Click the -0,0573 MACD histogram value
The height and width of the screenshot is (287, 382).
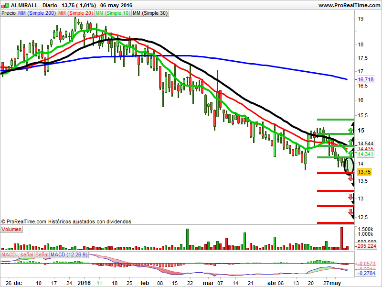click(x=366, y=264)
